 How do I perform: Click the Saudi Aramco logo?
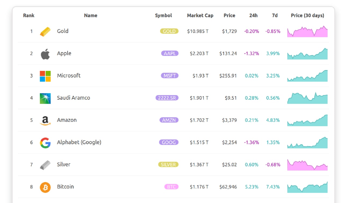point(45,98)
